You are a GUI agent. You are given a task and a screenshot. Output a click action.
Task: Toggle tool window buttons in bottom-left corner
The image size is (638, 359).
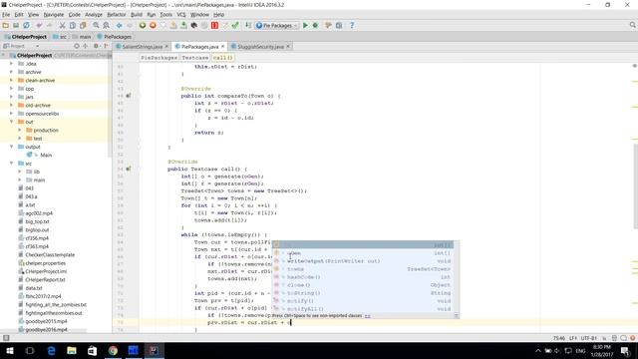[x=6, y=338]
